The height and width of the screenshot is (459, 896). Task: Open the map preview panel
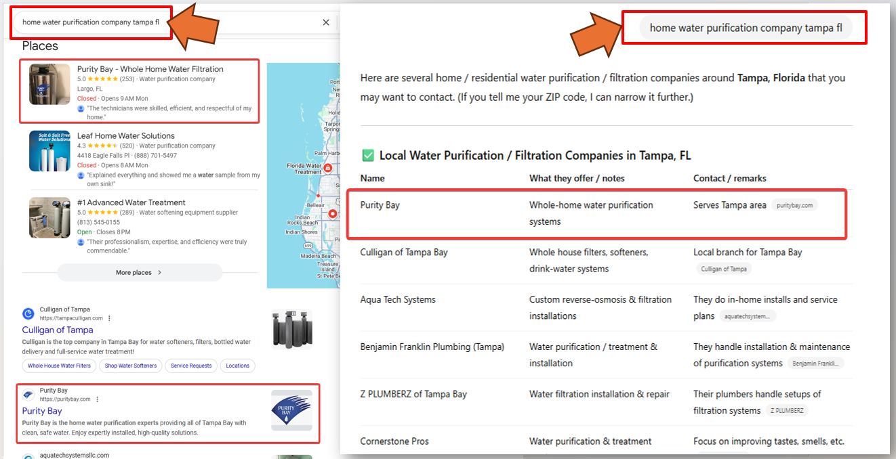pos(304,176)
